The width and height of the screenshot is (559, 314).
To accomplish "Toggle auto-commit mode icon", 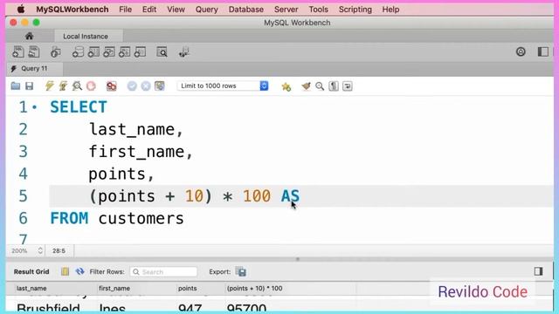I will click(160, 85).
